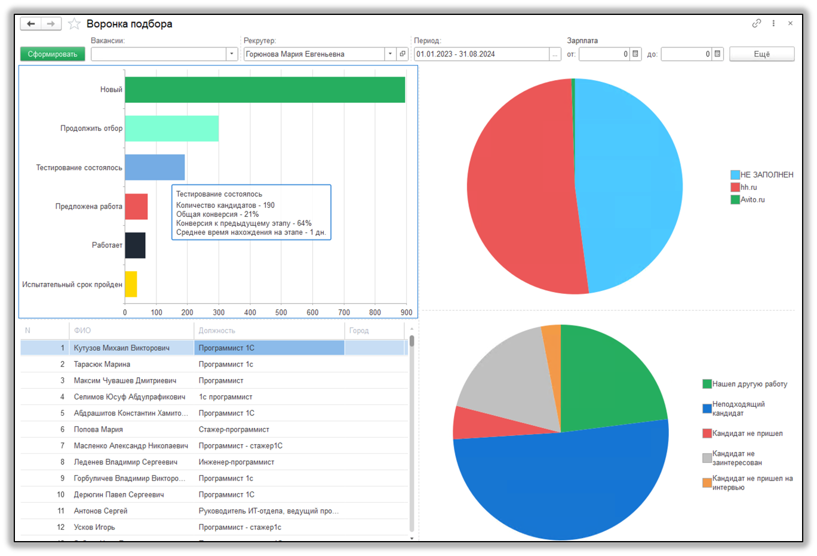This screenshot has width=817, height=556.
Task: Click the Инженер-программист position cell
Action: (x=269, y=462)
